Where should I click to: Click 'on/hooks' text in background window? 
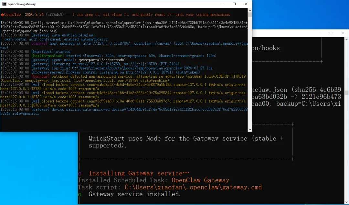coord(266,48)
